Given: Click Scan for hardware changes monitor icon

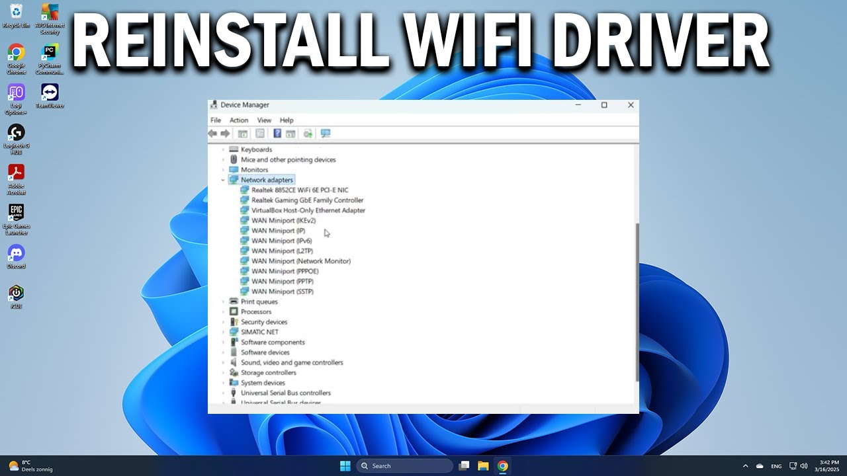Looking at the screenshot, I should point(326,134).
